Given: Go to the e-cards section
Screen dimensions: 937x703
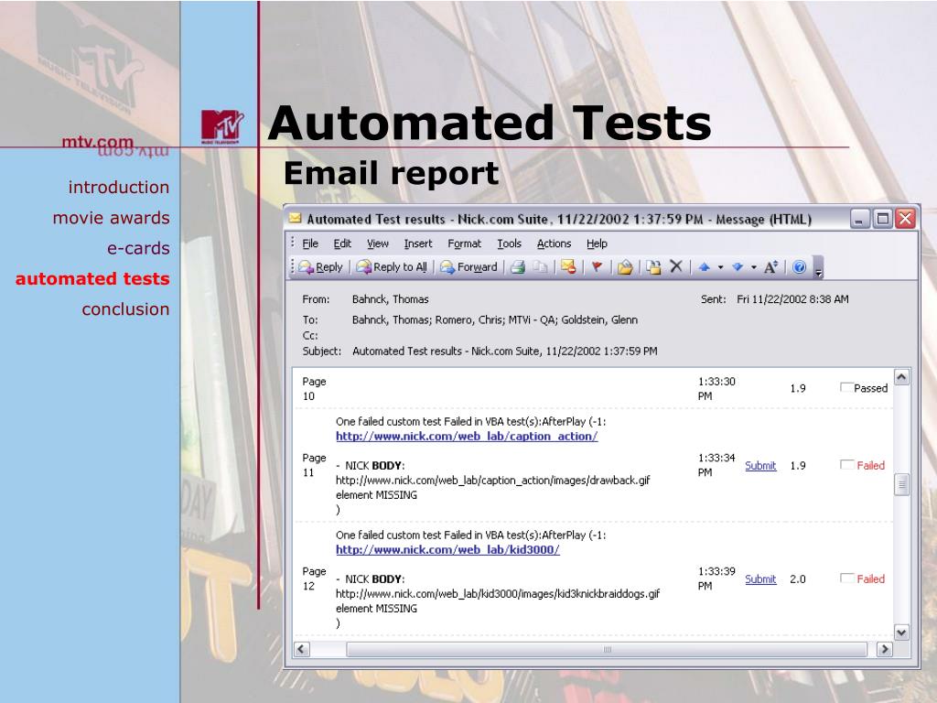Looking at the screenshot, I should pos(139,248).
